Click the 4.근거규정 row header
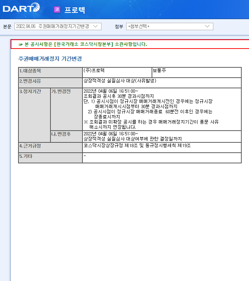The width and height of the screenshot is (249, 281). coord(50,147)
